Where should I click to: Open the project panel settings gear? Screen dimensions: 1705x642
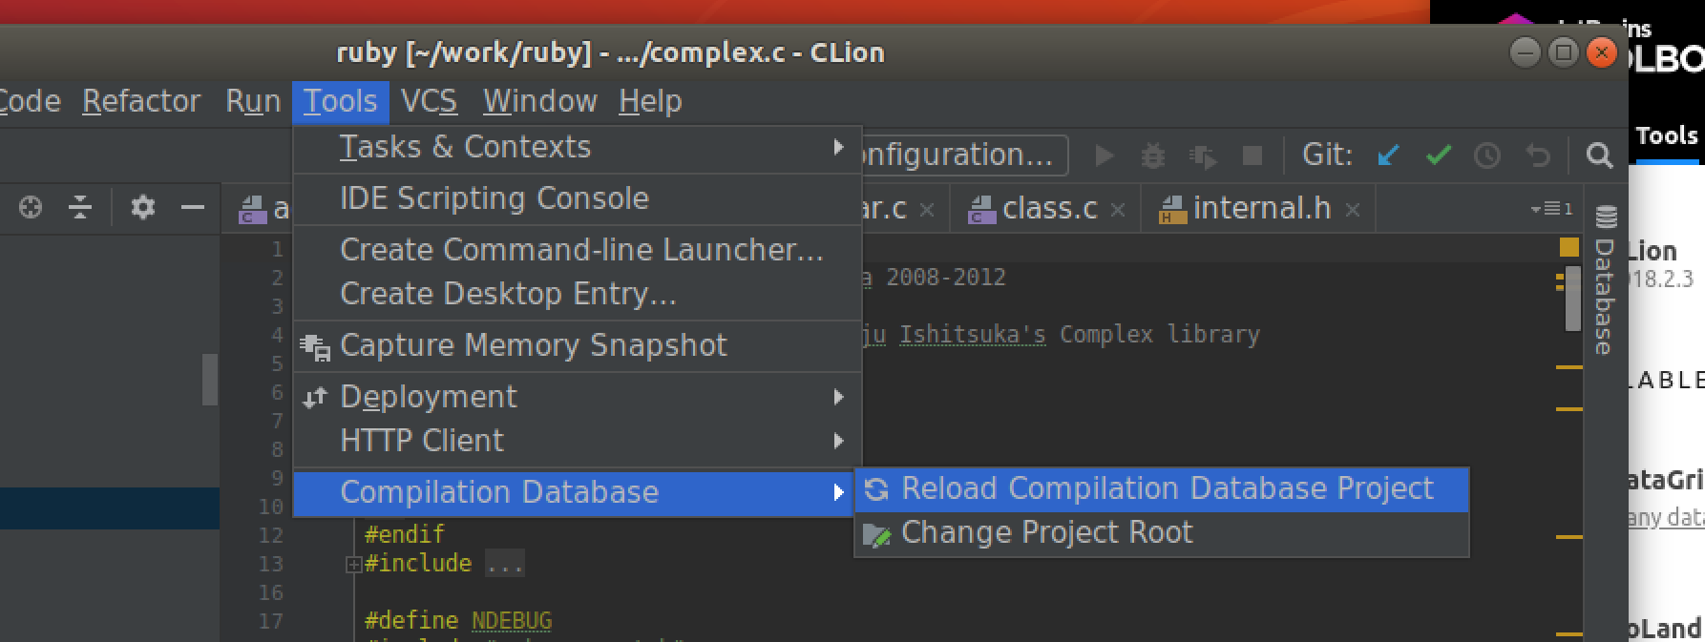pyautogui.click(x=142, y=207)
